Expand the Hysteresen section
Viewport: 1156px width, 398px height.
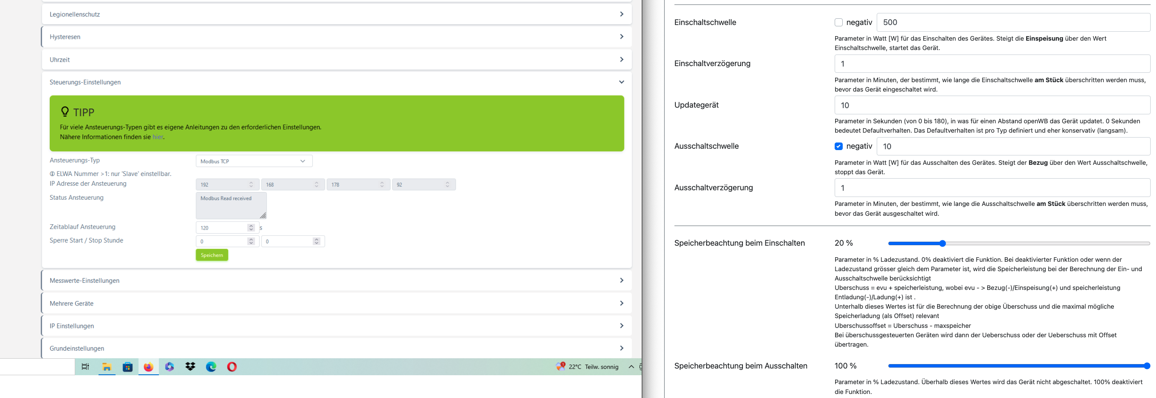coord(337,37)
